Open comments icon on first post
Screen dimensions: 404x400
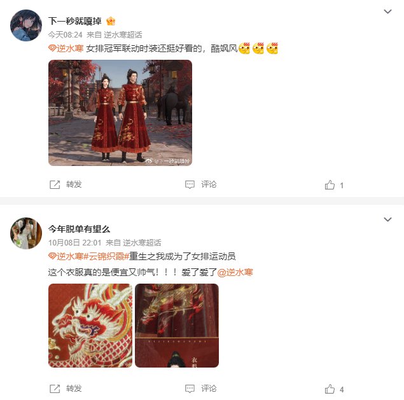[190, 184]
